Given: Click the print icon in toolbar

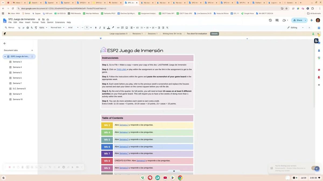Looking at the screenshot, I should (x=27, y=28).
